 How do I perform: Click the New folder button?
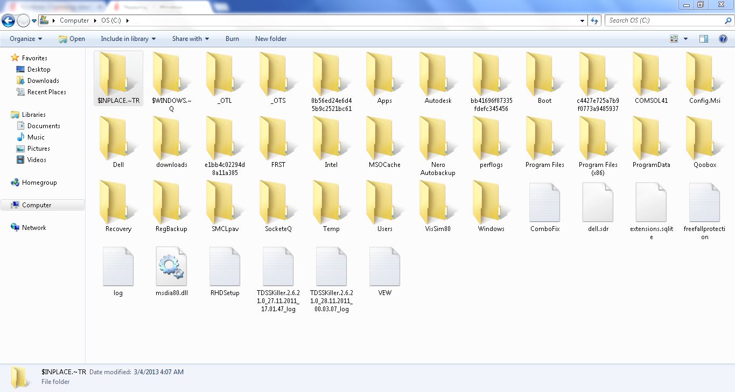[x=271, y=39]
